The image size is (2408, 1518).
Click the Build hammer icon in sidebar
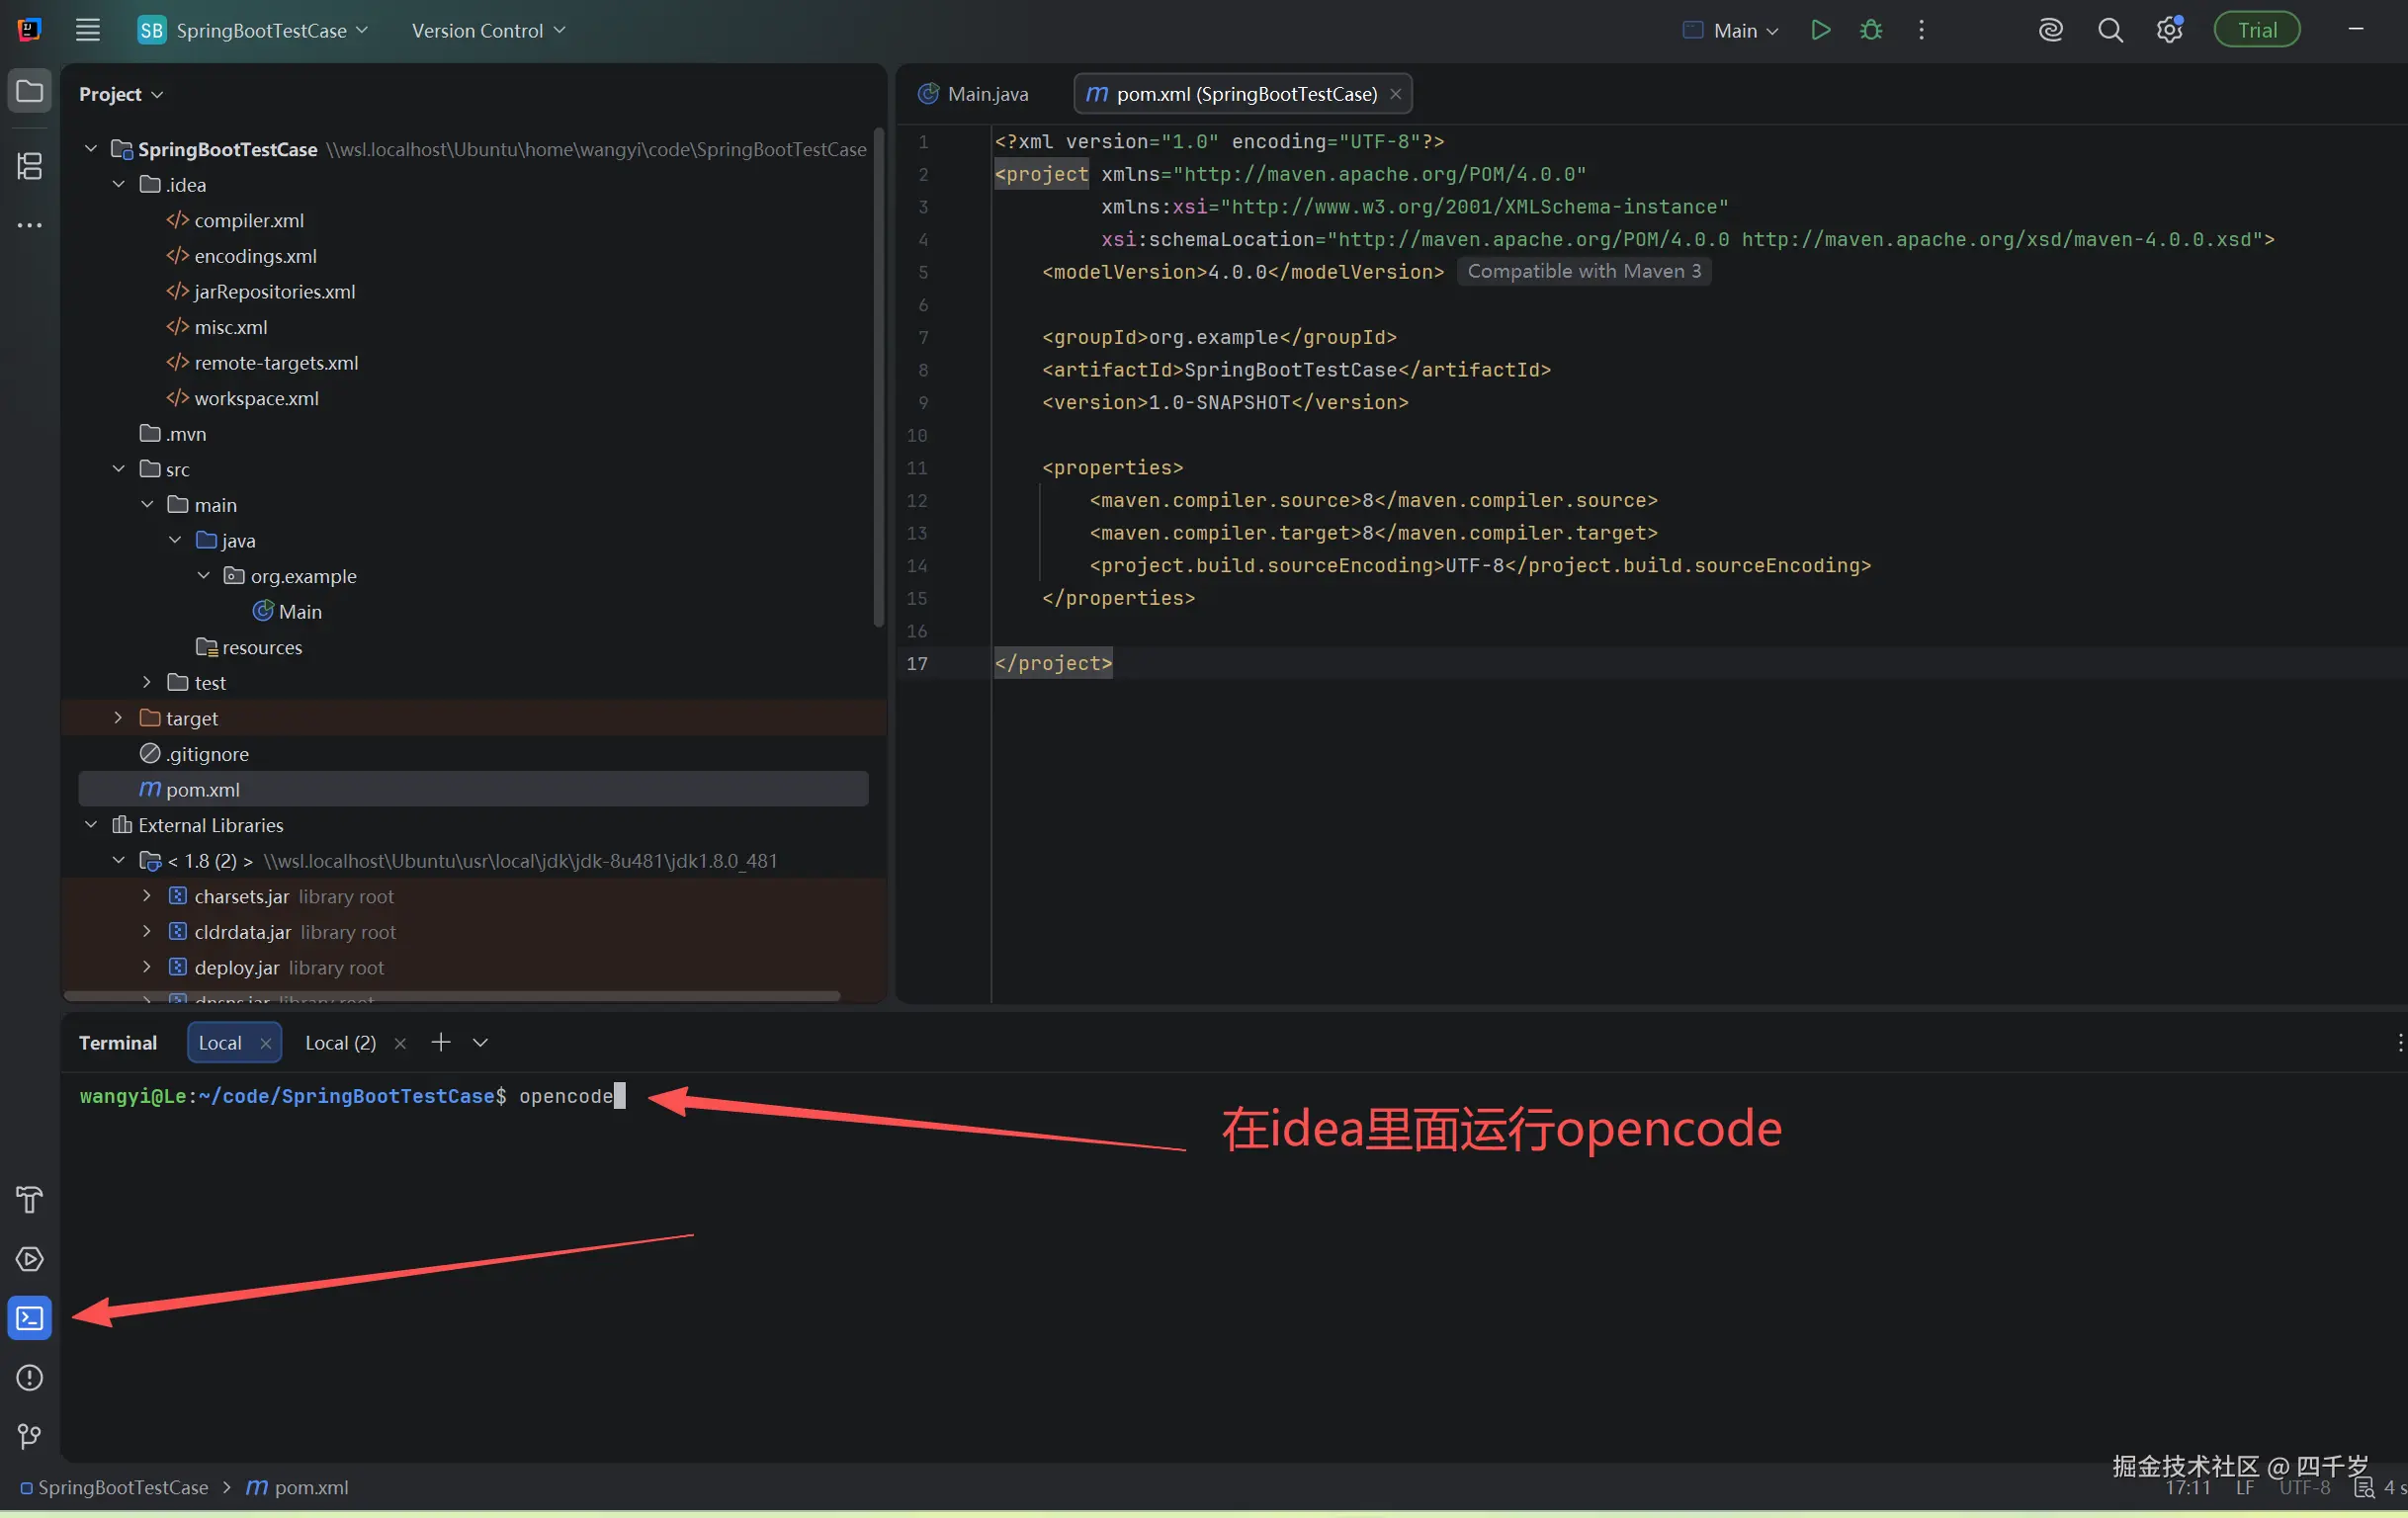point(29,1199)
